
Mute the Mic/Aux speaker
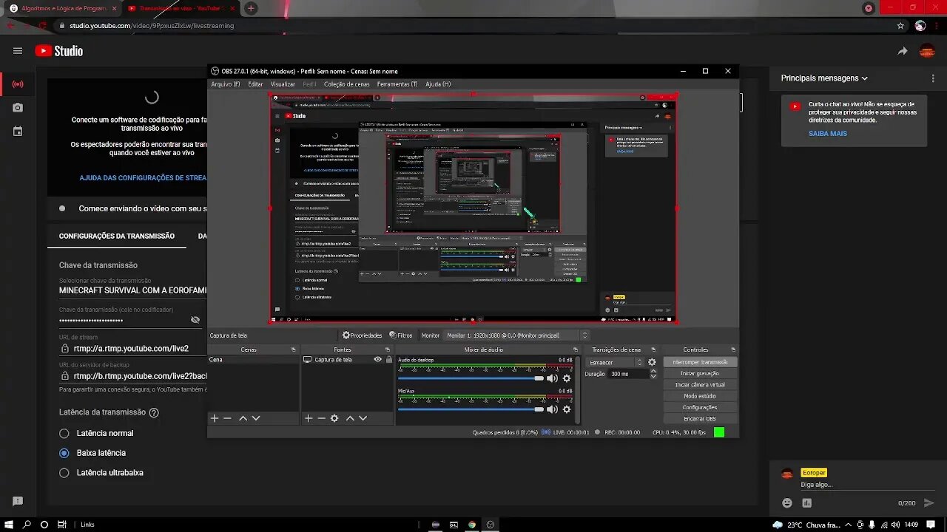pyautogui.click(x=552, y=409)
